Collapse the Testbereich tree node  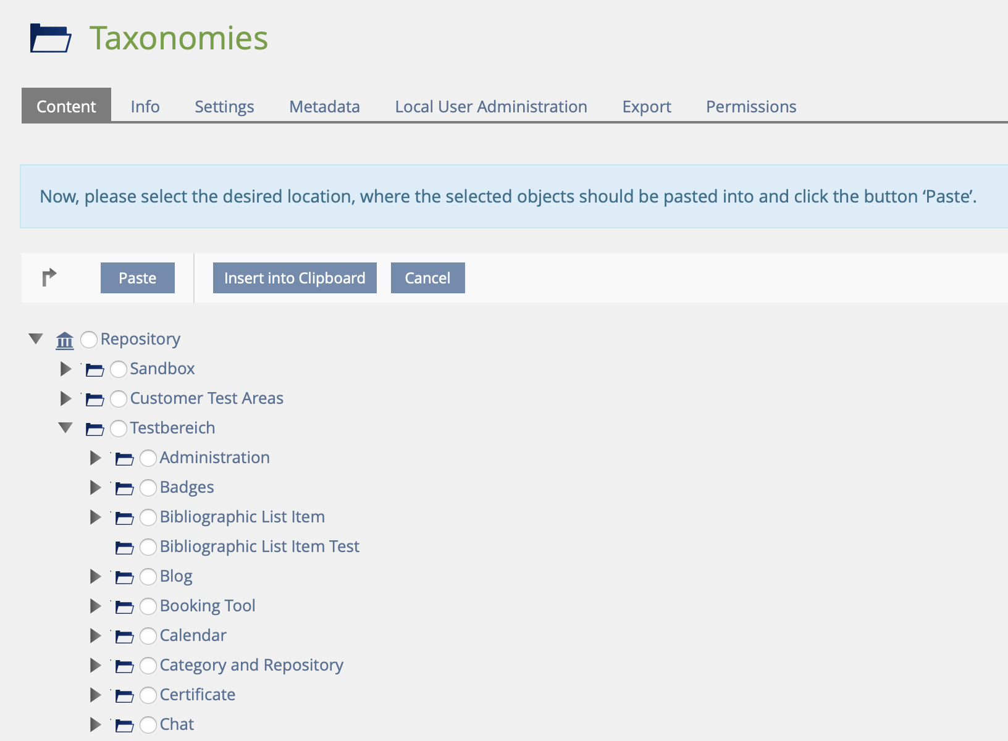(x=65, y=428)
